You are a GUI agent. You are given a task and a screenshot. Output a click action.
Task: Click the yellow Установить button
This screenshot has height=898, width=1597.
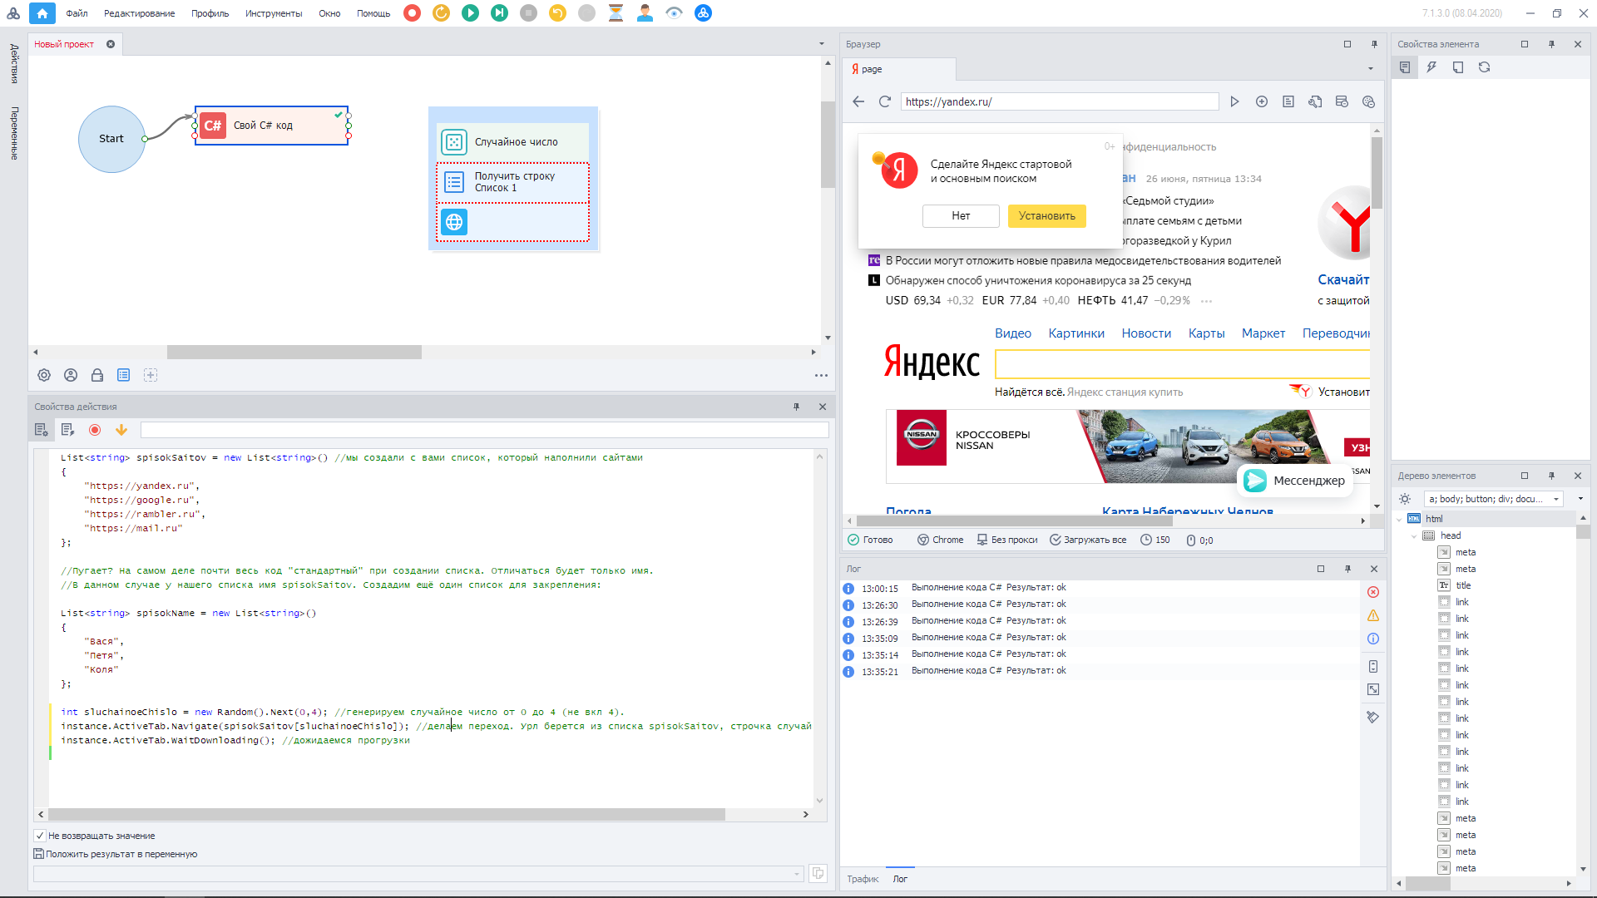coord(1046,216)
